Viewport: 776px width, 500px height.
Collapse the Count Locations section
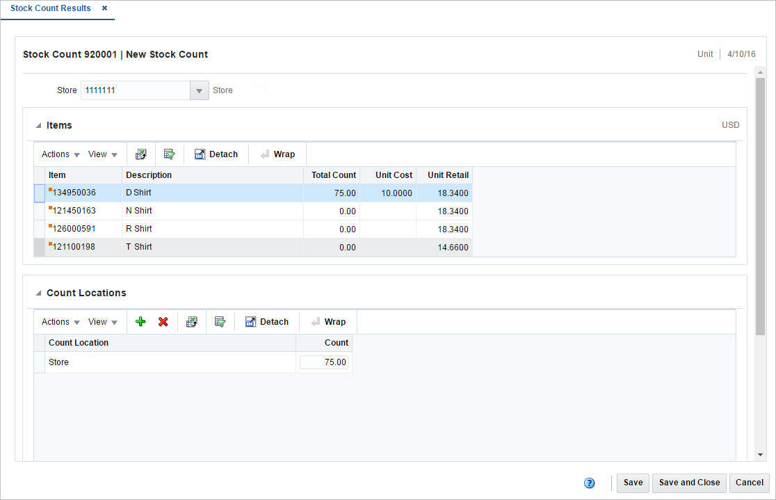pyautogui.click(x=38, y=292)
